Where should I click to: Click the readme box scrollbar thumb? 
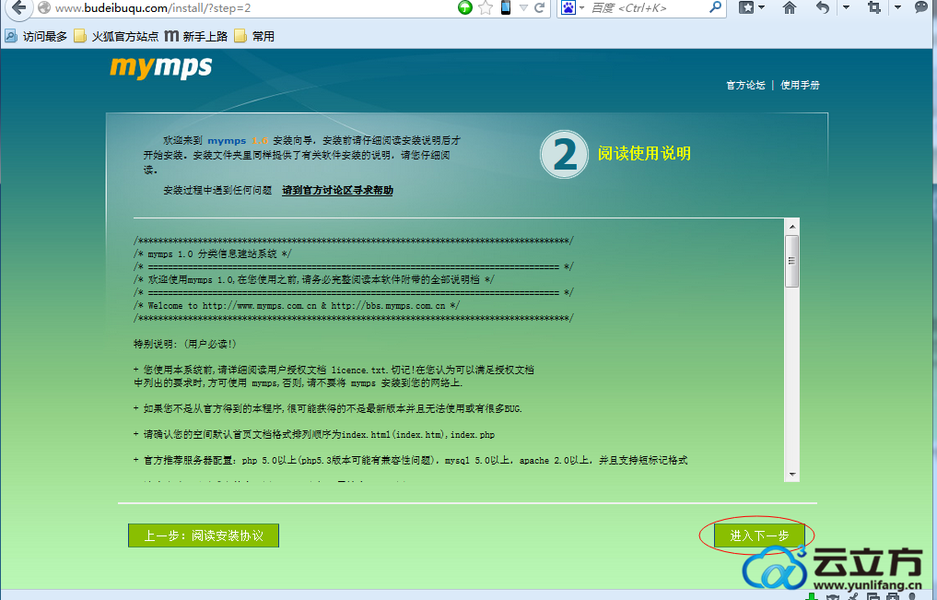point(791,261)
